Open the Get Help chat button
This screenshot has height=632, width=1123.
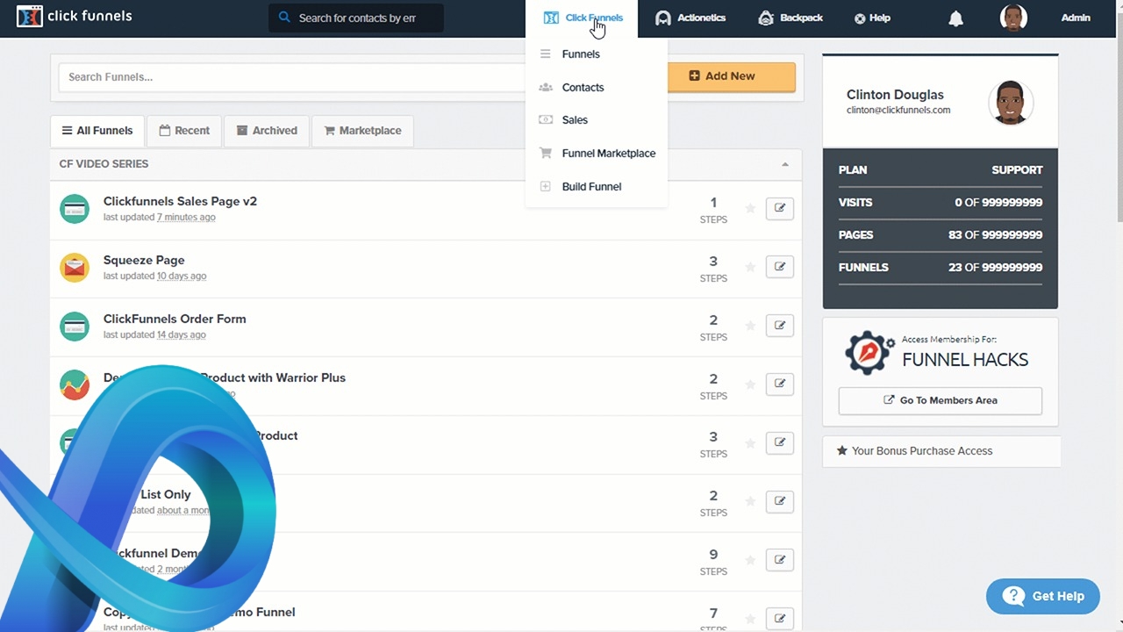click(x=1042, y=596)
